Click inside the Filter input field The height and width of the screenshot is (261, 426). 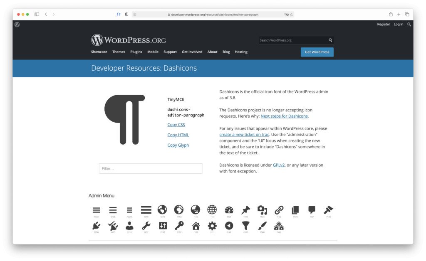point(150,168)
